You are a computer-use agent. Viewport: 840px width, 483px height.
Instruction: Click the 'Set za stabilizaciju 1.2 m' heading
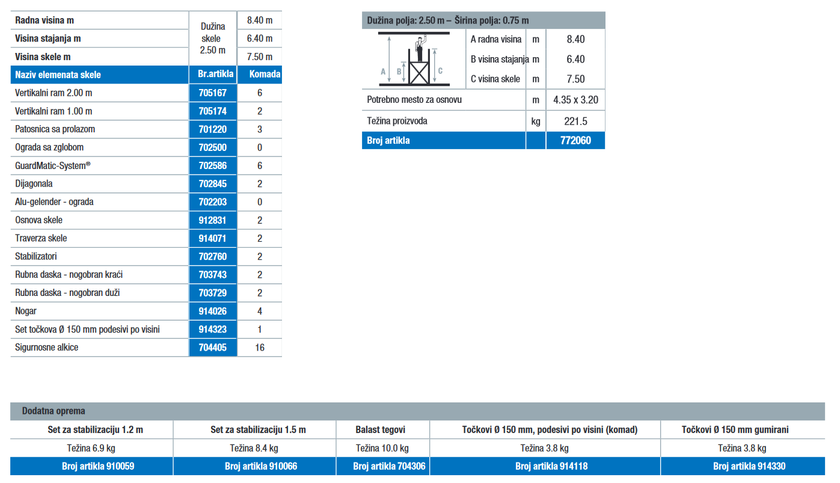[92, 430]
